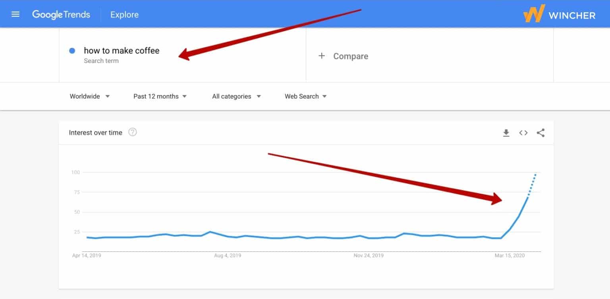This screenshot has width=610, height=299.
Task: Click the Wincher logo
Action: click(559, 15)
